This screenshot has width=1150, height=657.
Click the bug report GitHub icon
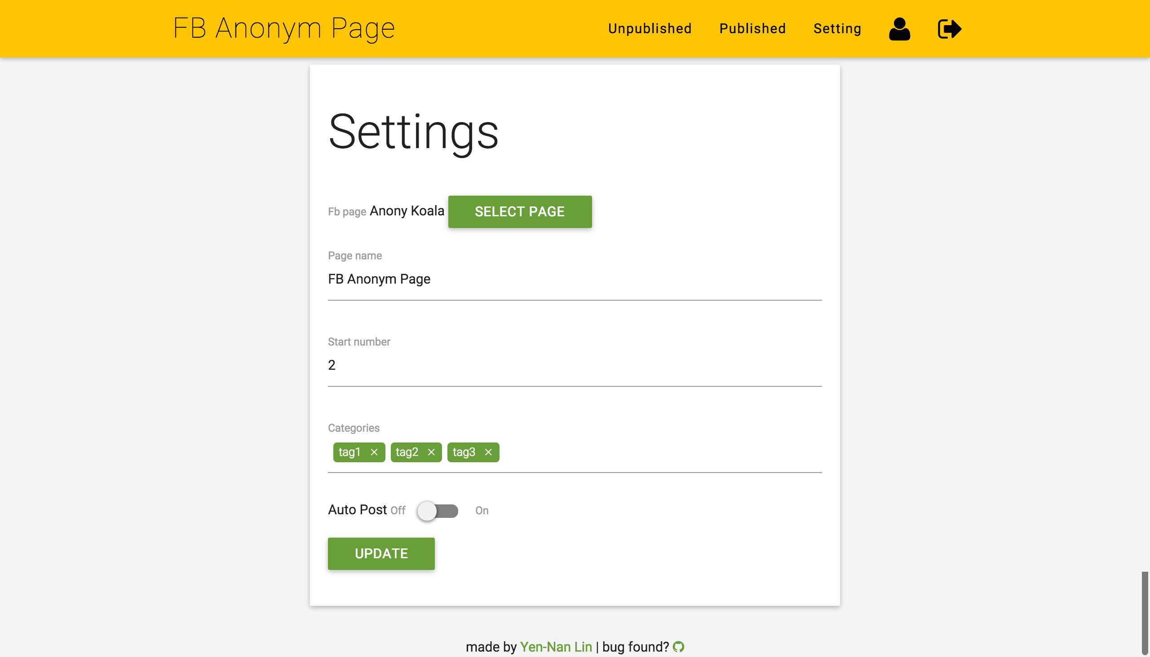(678, 647)
